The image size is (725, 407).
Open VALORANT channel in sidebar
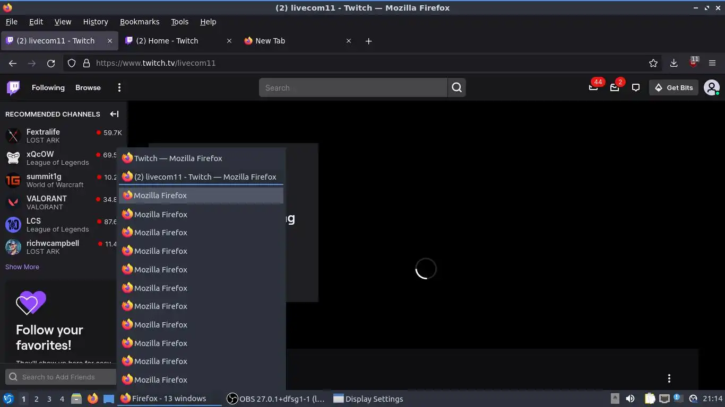coord(64,202)
